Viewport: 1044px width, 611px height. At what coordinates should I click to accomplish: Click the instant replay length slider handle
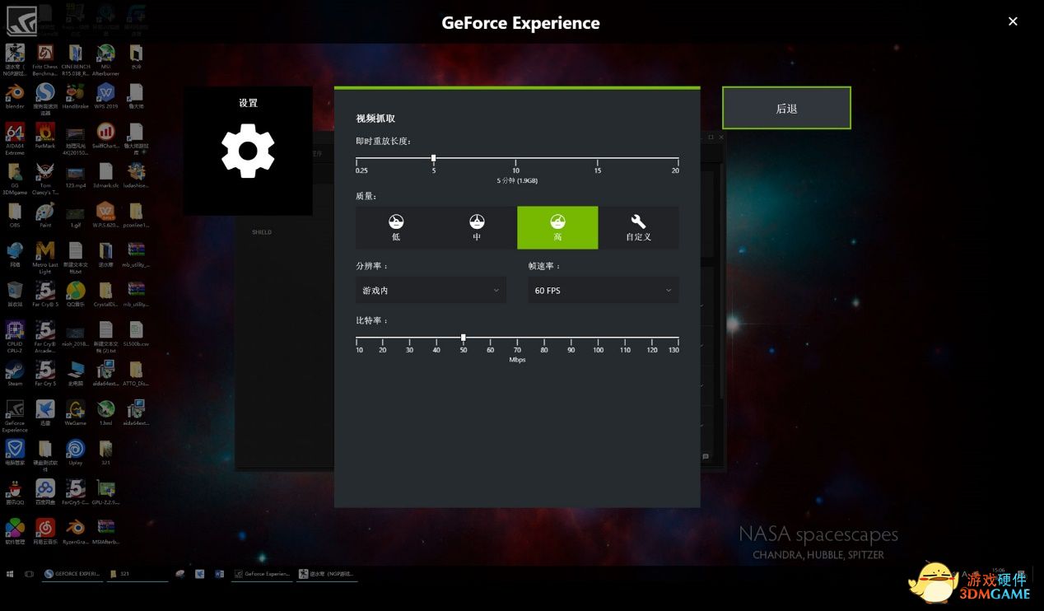tap(433, 158)
